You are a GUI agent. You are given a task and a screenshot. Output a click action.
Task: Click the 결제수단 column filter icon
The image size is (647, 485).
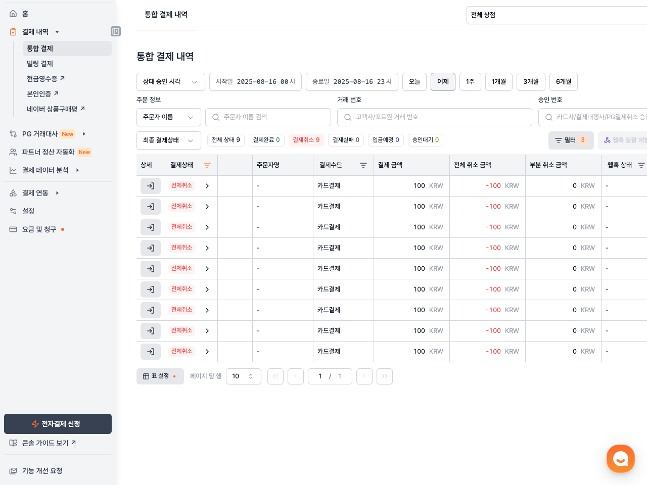coord(363,165)
